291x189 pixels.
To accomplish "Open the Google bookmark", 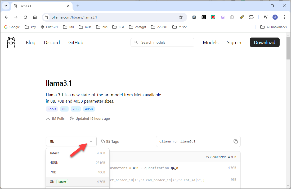I will [x=12, y=27].
